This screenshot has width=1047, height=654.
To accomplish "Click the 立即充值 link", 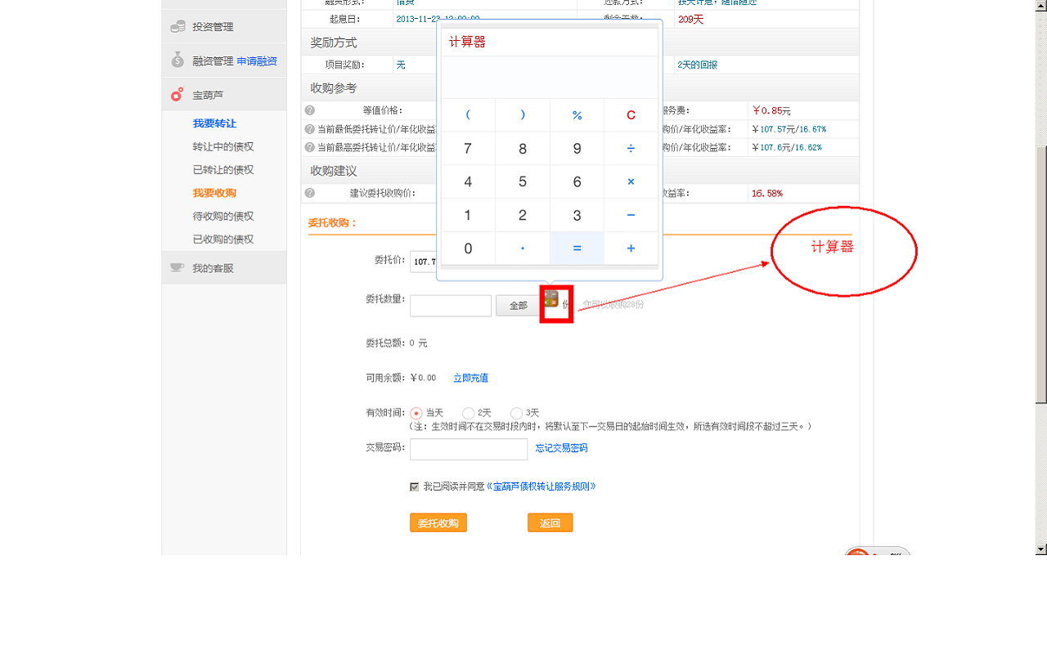I will pyautogui.click(x=470, y=379).
